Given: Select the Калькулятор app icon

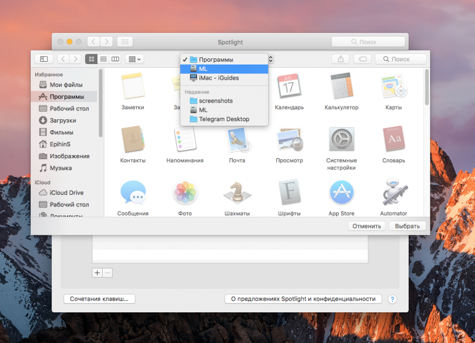Looking at the screenshot, I should coord(341,86).
